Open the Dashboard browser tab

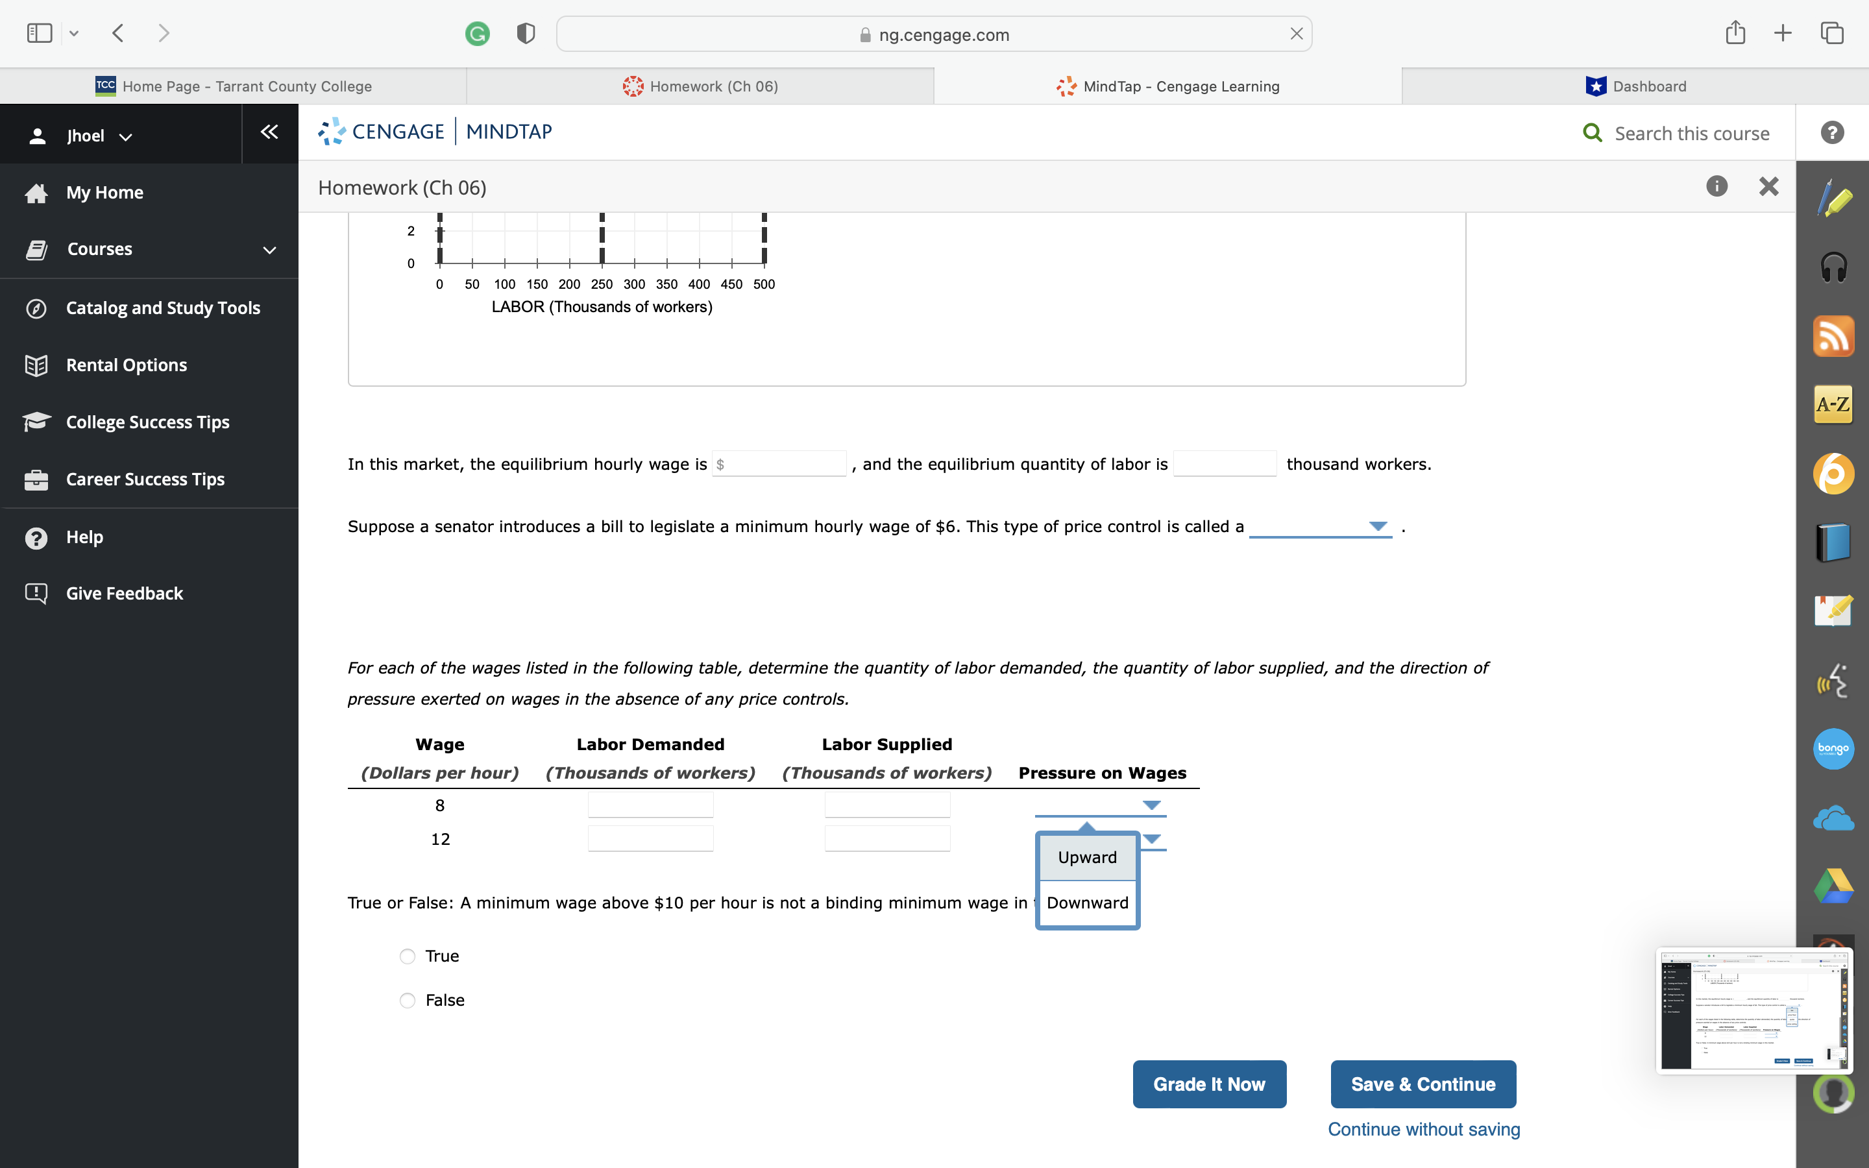click(1637, 86)
